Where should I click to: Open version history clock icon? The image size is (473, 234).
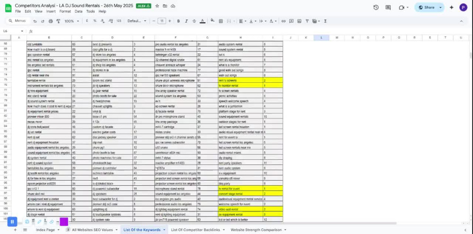tap(376, 8)
